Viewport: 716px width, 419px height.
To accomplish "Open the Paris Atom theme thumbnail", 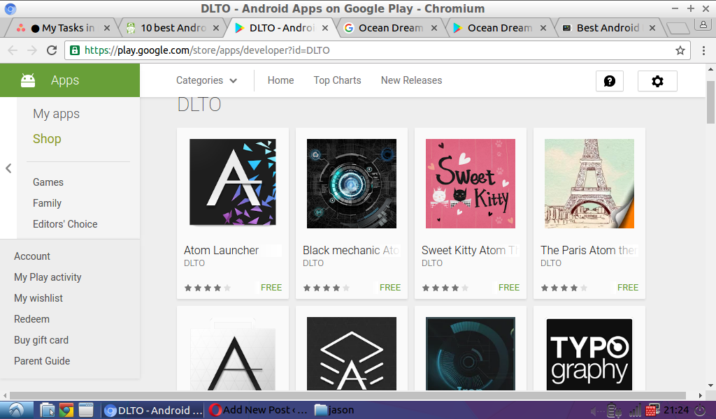I will tap(589, 184).
